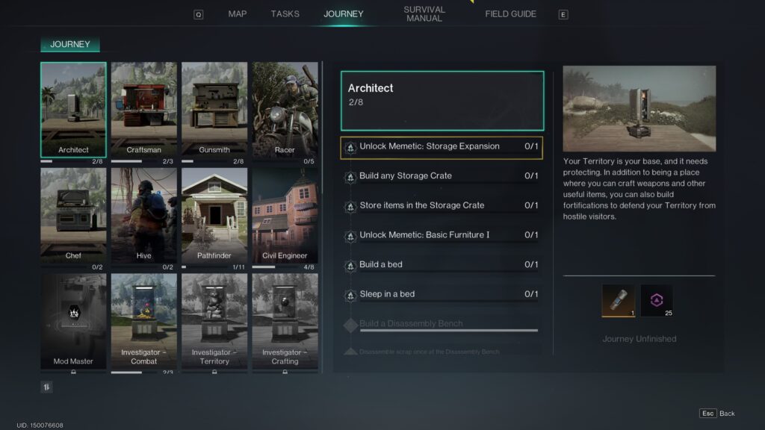Click the Q key previous-tab icon
Viewport: 765px width, 430px height.
pyautogui.click(x=198, y=14)
